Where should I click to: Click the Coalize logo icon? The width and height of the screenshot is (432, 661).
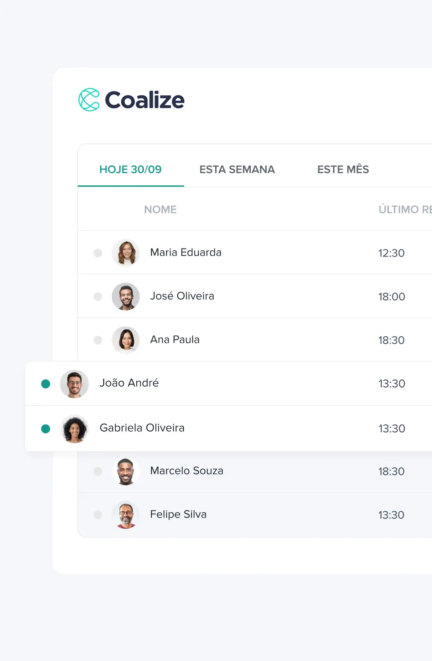coord(89,100)
